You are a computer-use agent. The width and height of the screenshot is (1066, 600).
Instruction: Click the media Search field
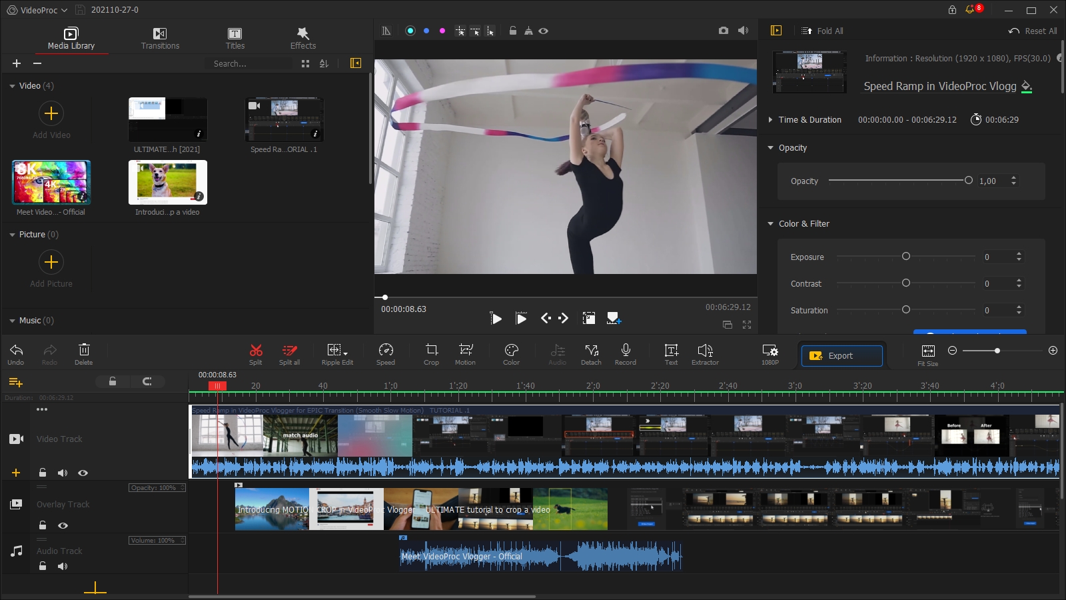[x=249, y=63]
